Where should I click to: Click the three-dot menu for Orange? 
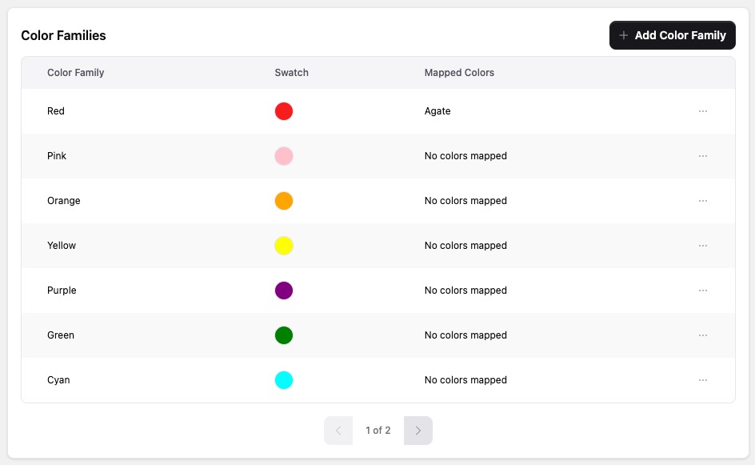(x=703, y=201)
